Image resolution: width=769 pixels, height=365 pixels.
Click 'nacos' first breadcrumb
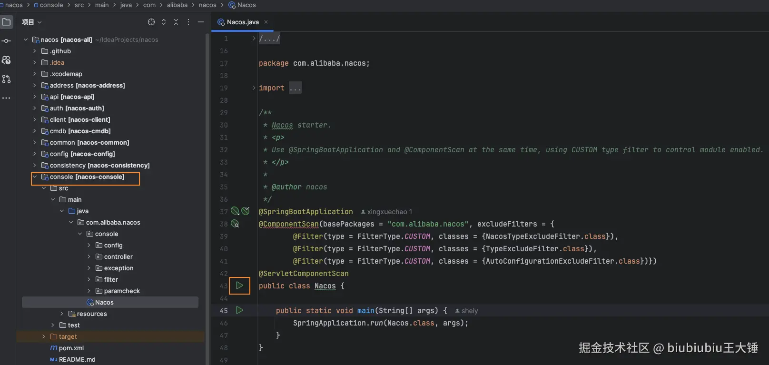click(14, 5)
